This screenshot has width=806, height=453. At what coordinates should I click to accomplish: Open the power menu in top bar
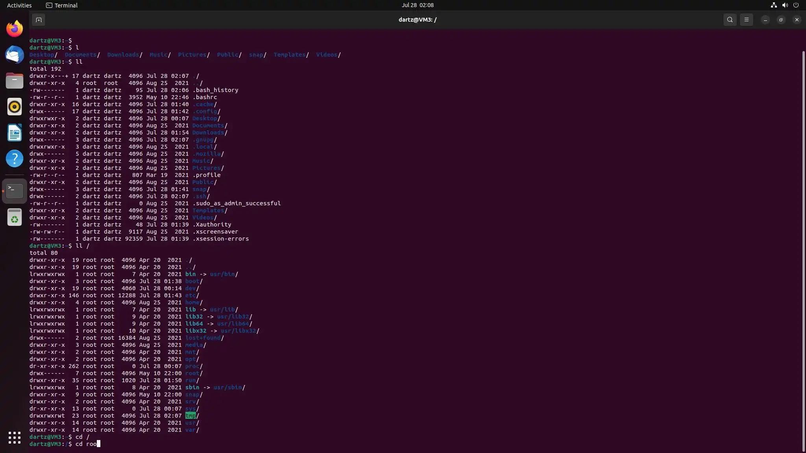(796, 5)
